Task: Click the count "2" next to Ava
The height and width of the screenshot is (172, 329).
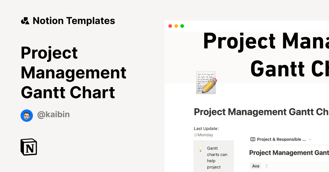Action: tap(266, 166)
